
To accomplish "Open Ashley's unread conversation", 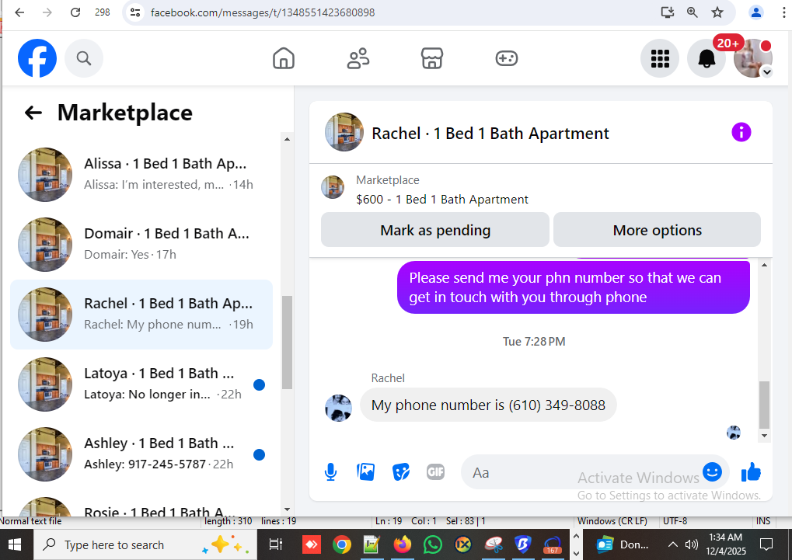I will click(141, 454).
